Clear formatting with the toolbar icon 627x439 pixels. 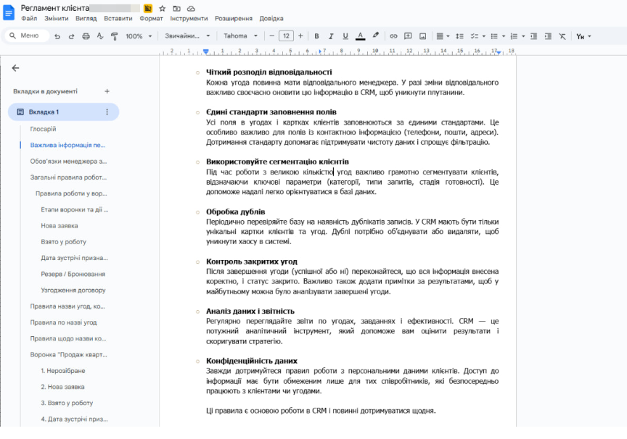562,35
